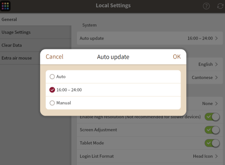Click OK in the Auto update dialog
Image resolution: width=225 pixels, height=165 pixels.
tap(177, 57)
